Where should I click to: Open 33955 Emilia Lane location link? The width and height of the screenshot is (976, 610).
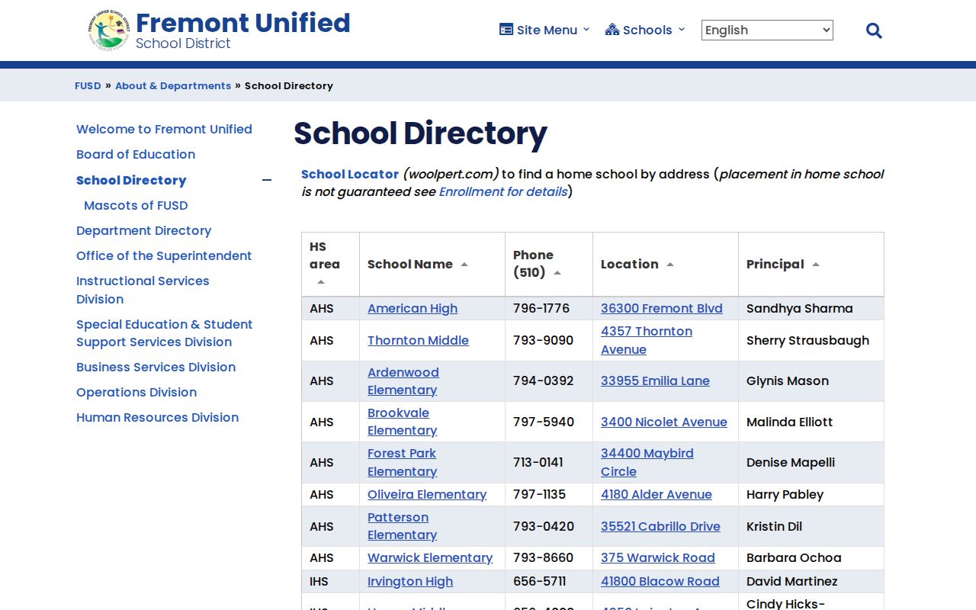(x=655, y=380)
